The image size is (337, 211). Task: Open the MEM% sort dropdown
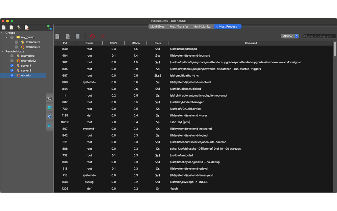point(289,36)
